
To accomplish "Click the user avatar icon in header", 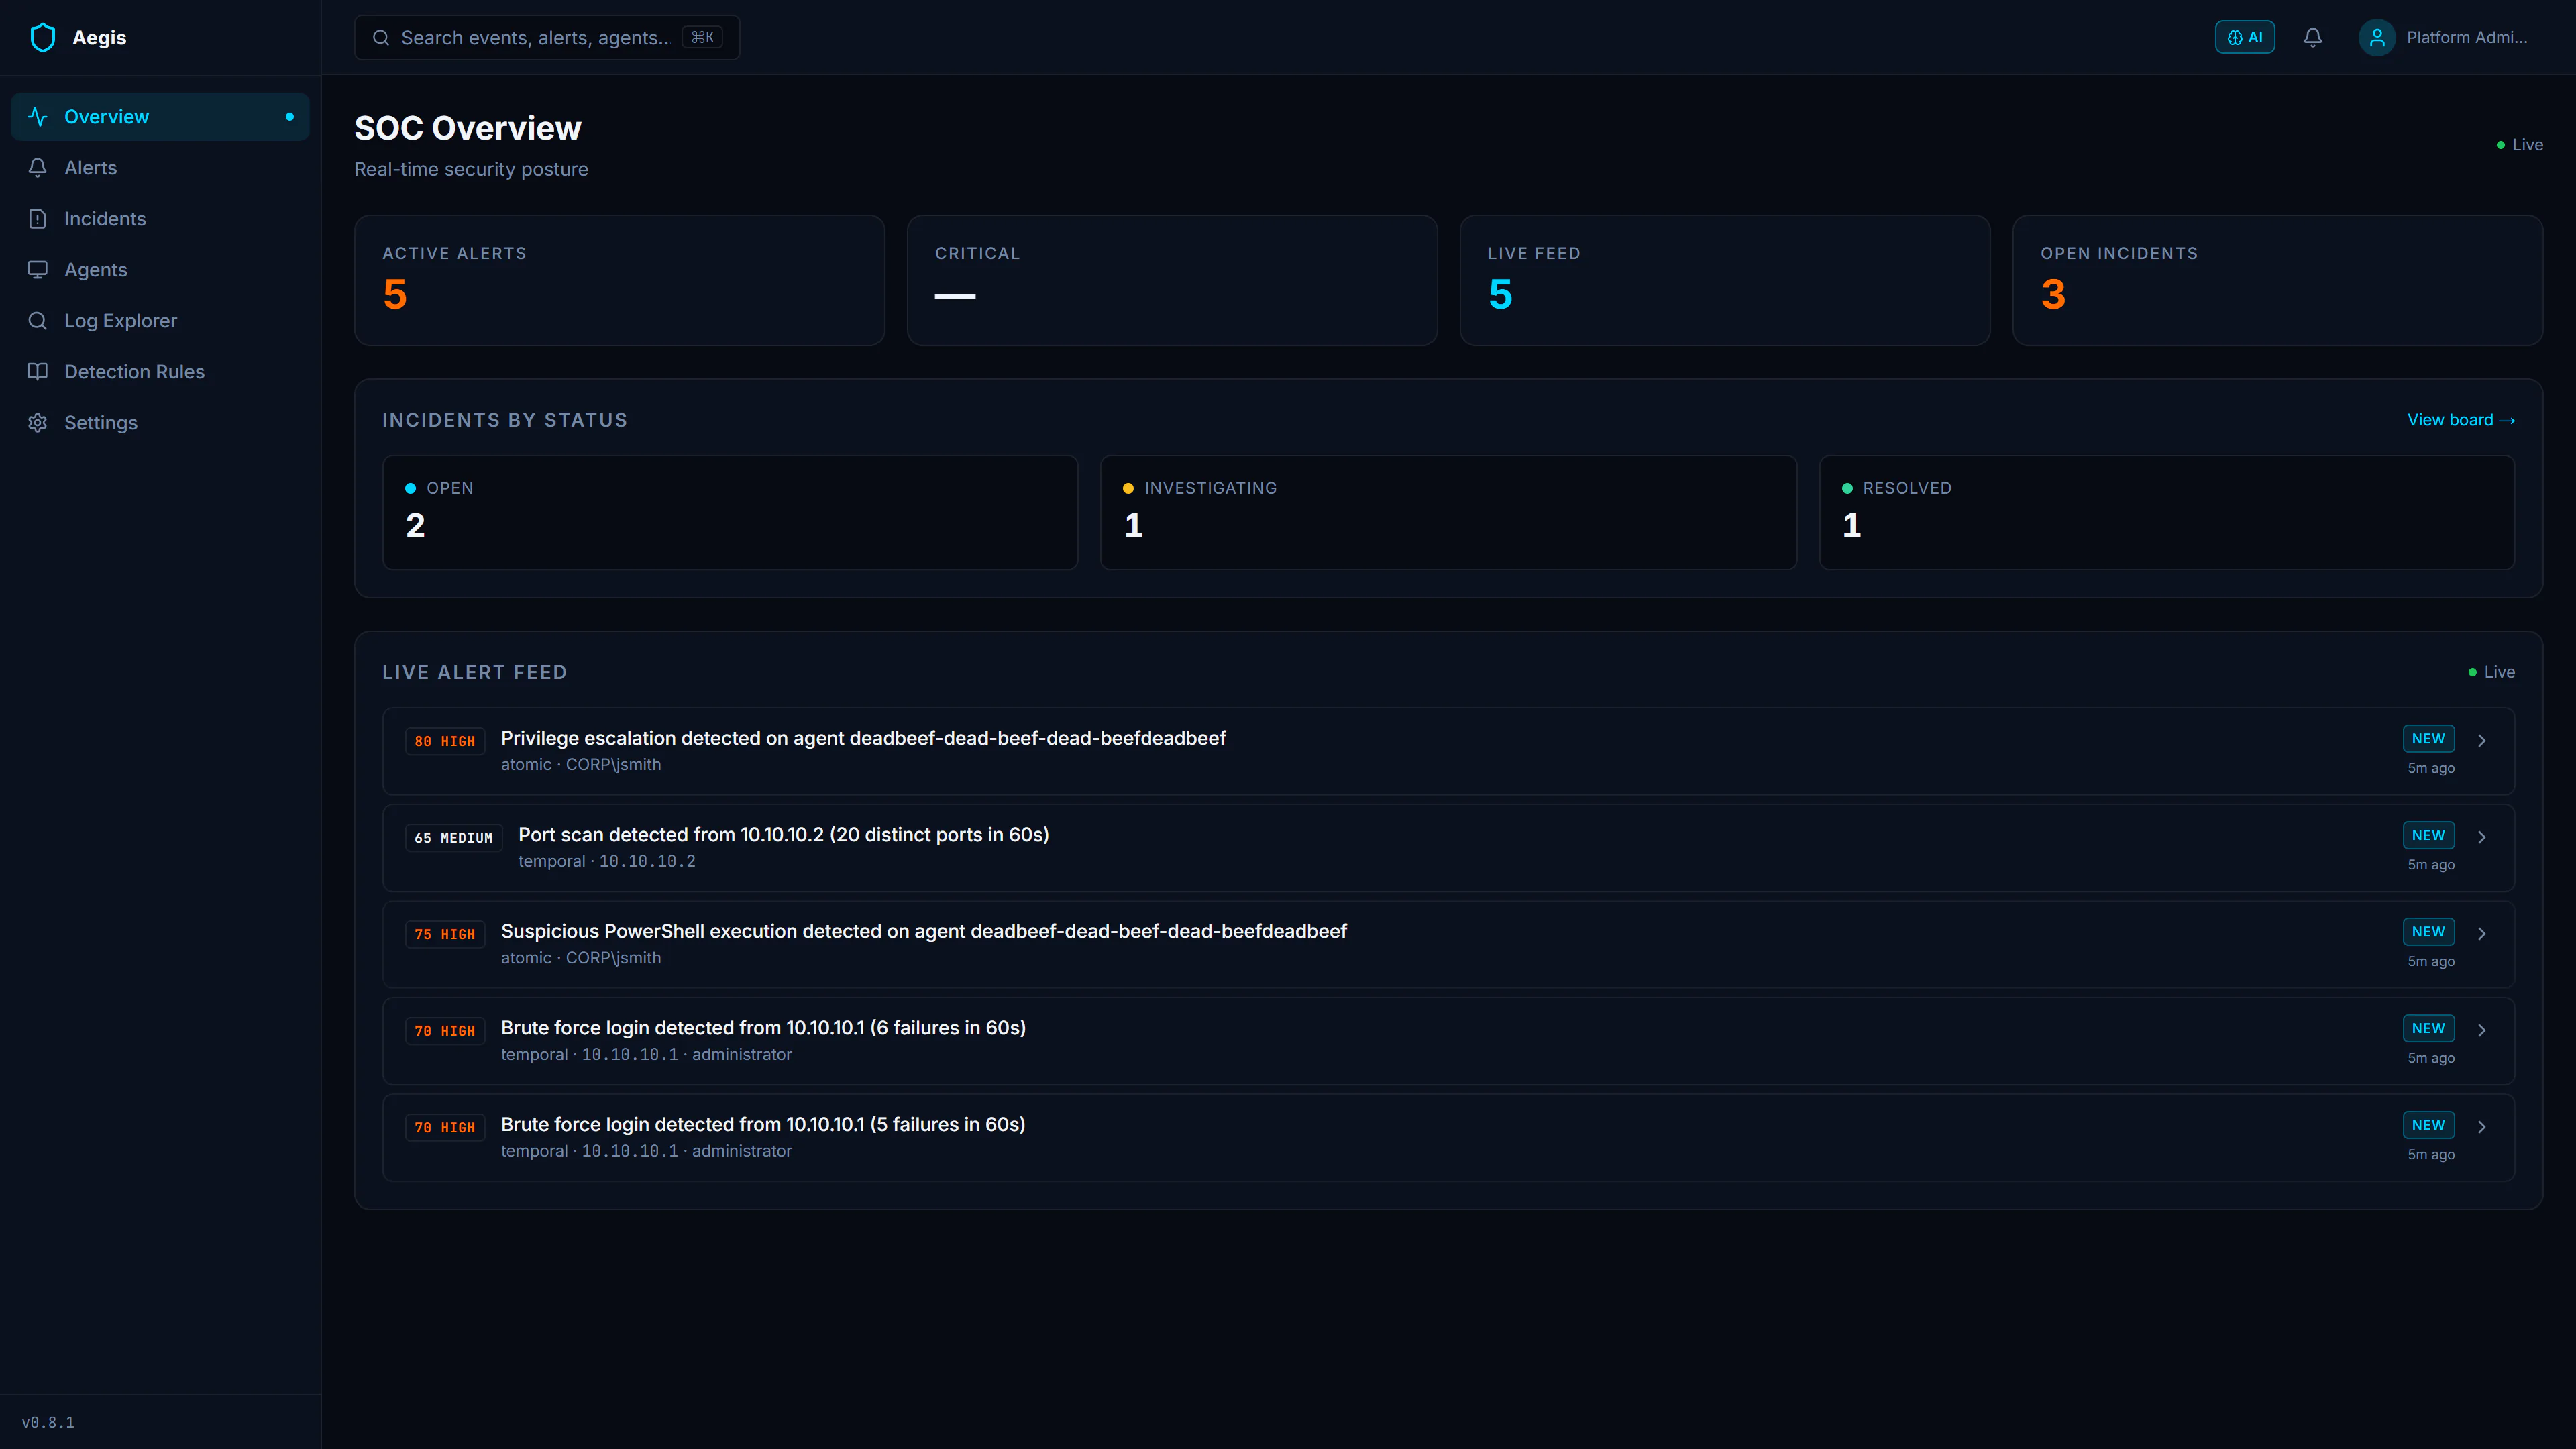I will coord(2377,37).
